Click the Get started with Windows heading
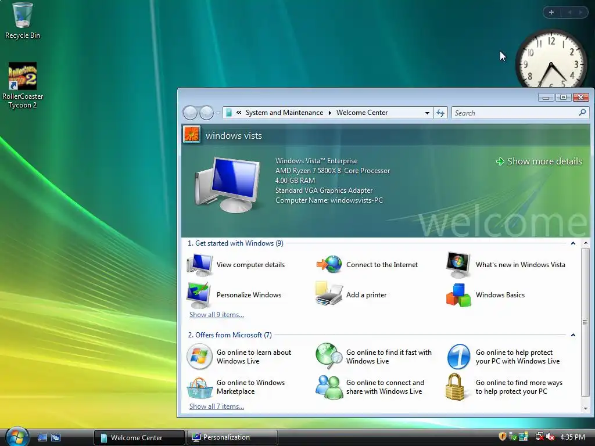This screenshot has height=446, width=595. pyautogui.click(x=235, y=243)
